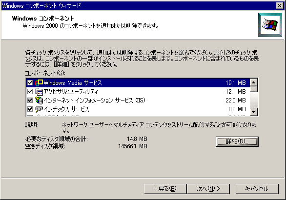Go back with the 戻る(B) button

[x=165, y=189]
